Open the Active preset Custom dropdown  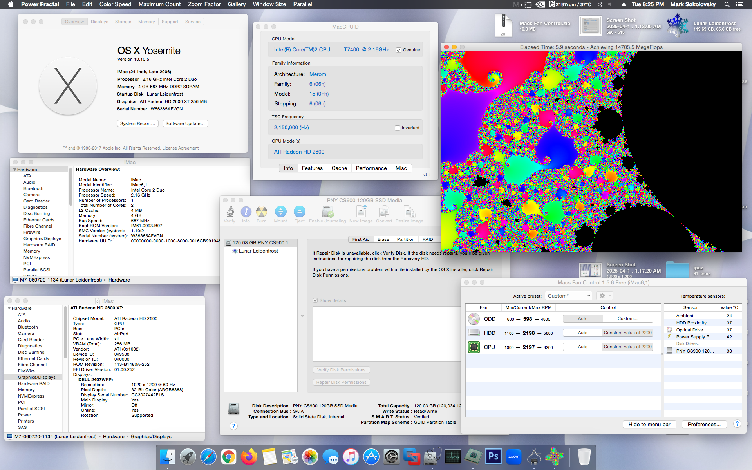569,296
